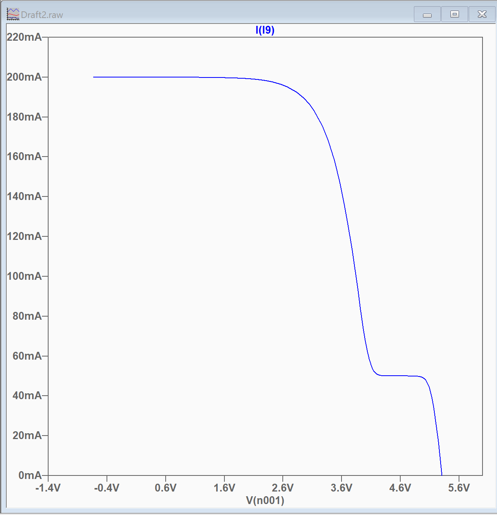Click the 180mA vertical axis value
The height and width of the screenshot is (515, 497).
click(x=24, y=117)
